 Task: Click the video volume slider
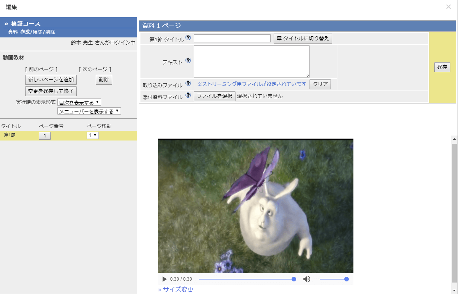tap(334, 279)
